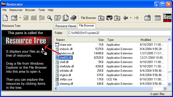Click the horizontal scrollbar left arrow
The width and height of the screenshot is (173, 97).
(56, 88)
